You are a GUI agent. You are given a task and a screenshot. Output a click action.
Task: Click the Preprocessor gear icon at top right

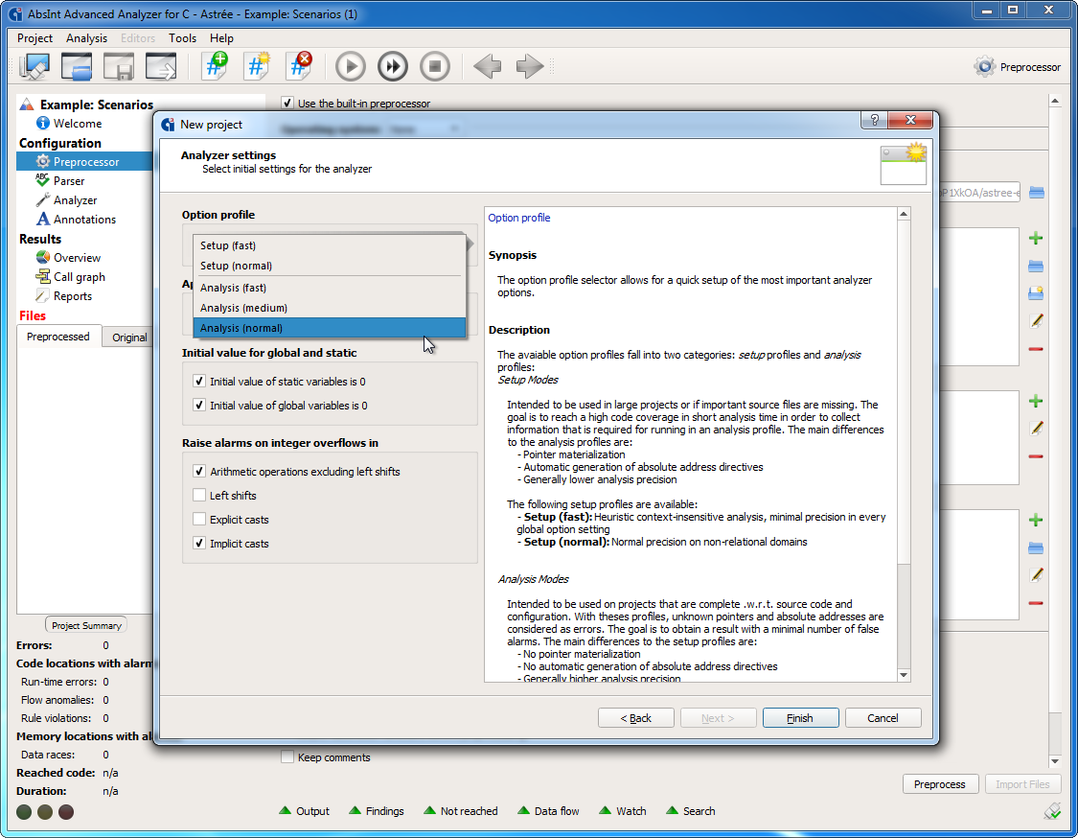click(x=984, y=67)
